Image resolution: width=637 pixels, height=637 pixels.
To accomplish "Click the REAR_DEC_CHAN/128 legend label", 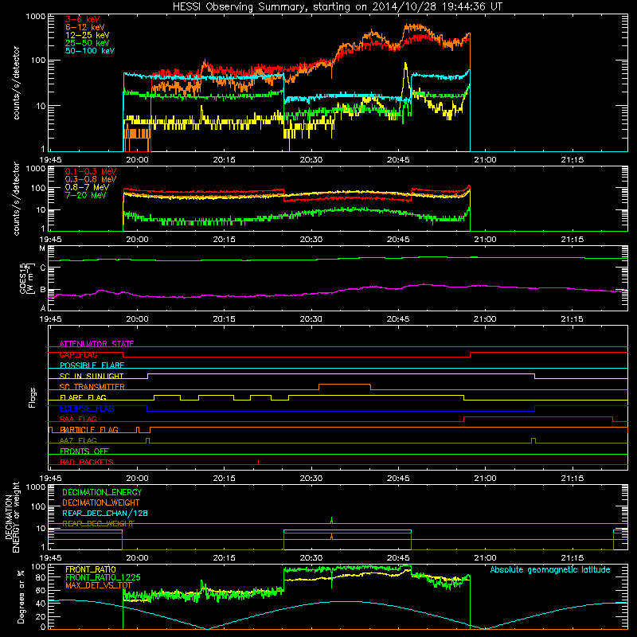I will [x=105, y=513].
